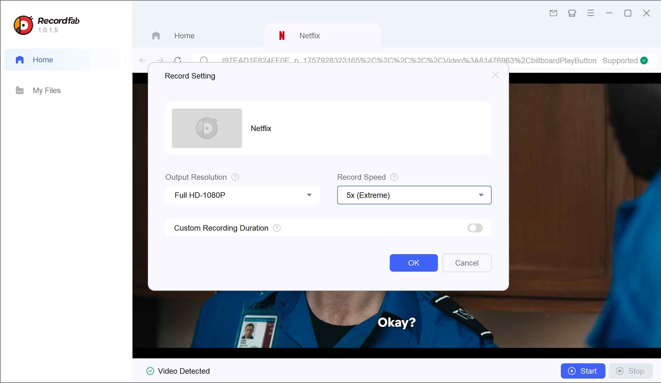Open the hamburger menu icon
This screenshot has width=661, height=383.
point(590,13)
